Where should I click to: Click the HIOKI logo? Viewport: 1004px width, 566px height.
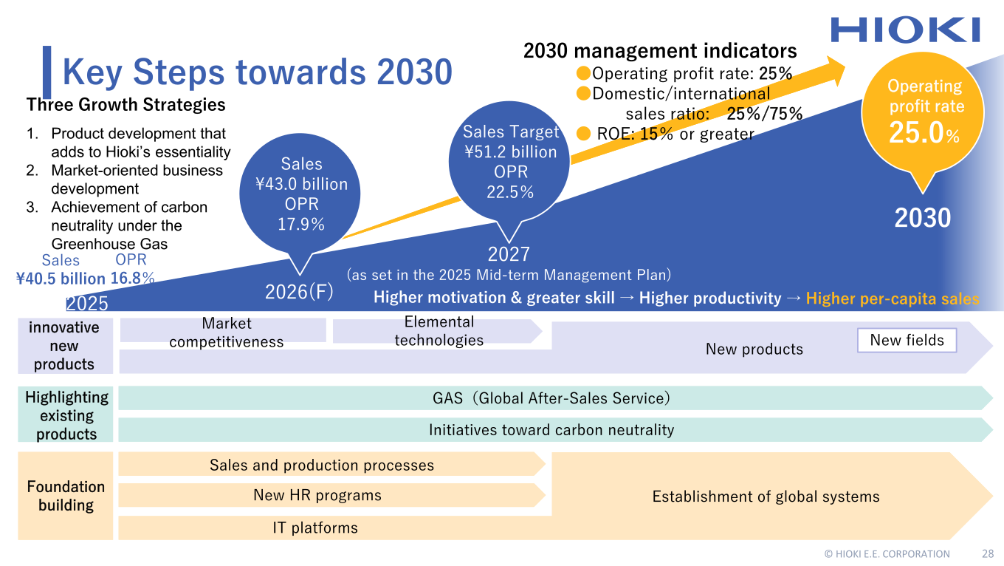click(905, 30)
